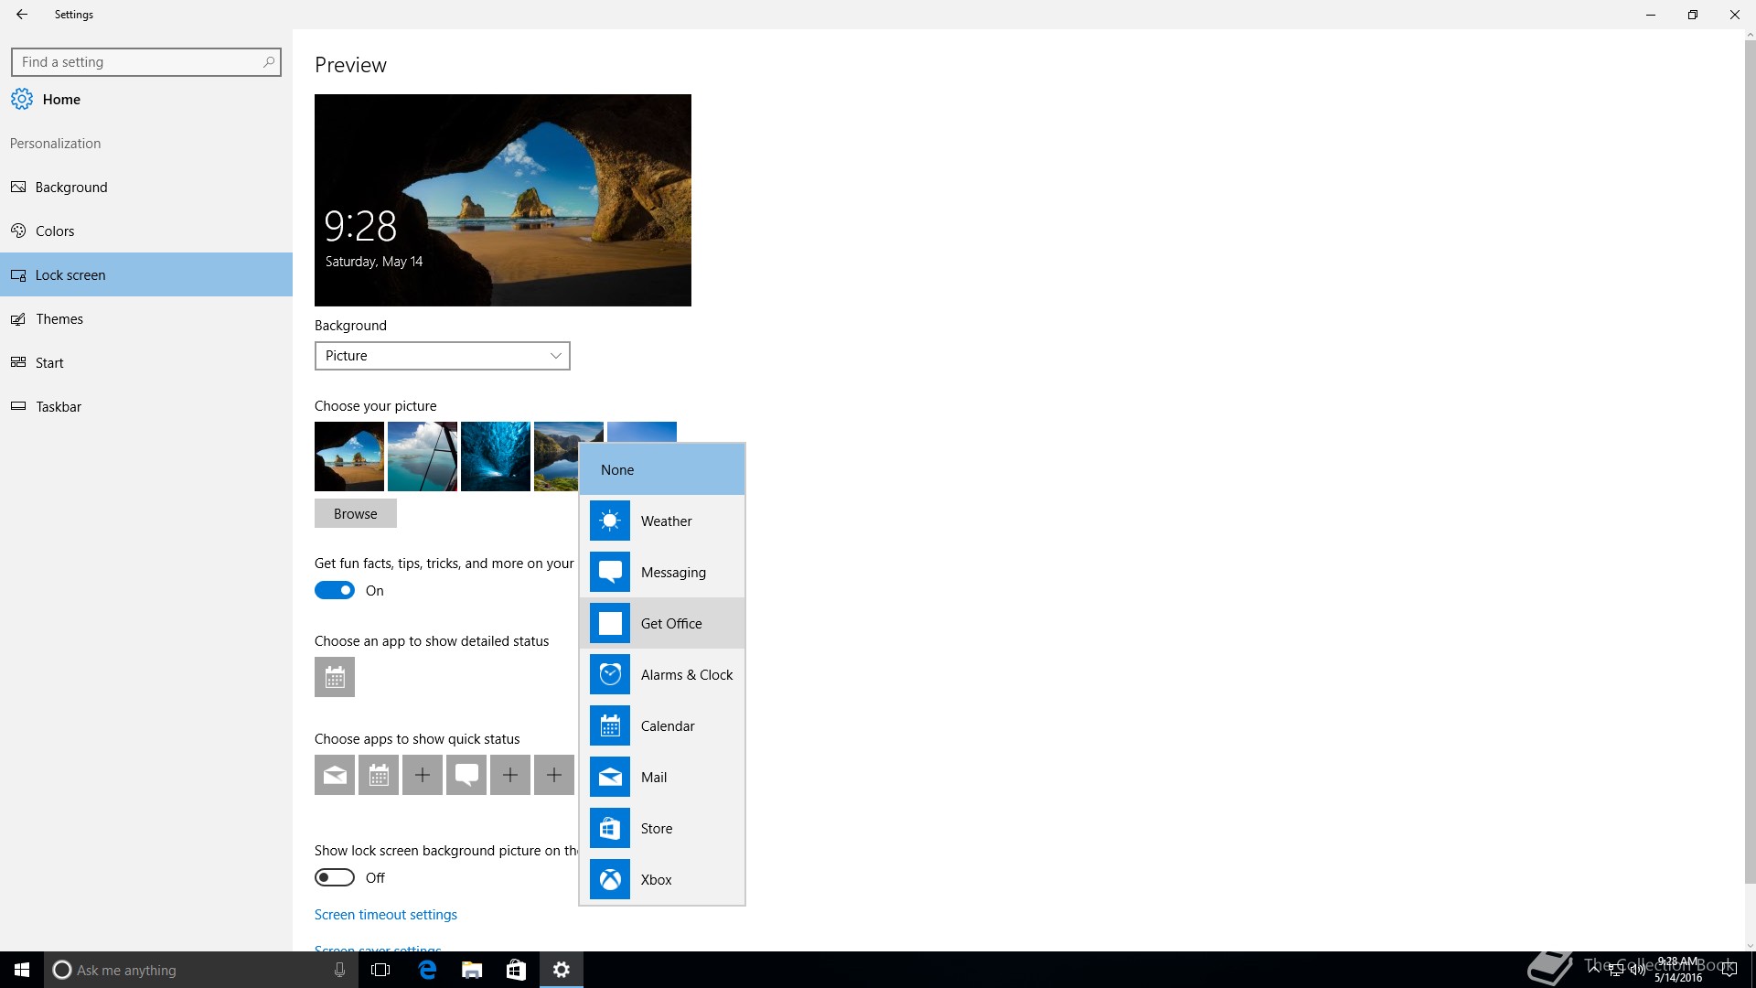Image resolution: width=1756 pixels, height=988 pixels.
Task: Click the Settings gear taskbar icon
Action: click(562, 970)
